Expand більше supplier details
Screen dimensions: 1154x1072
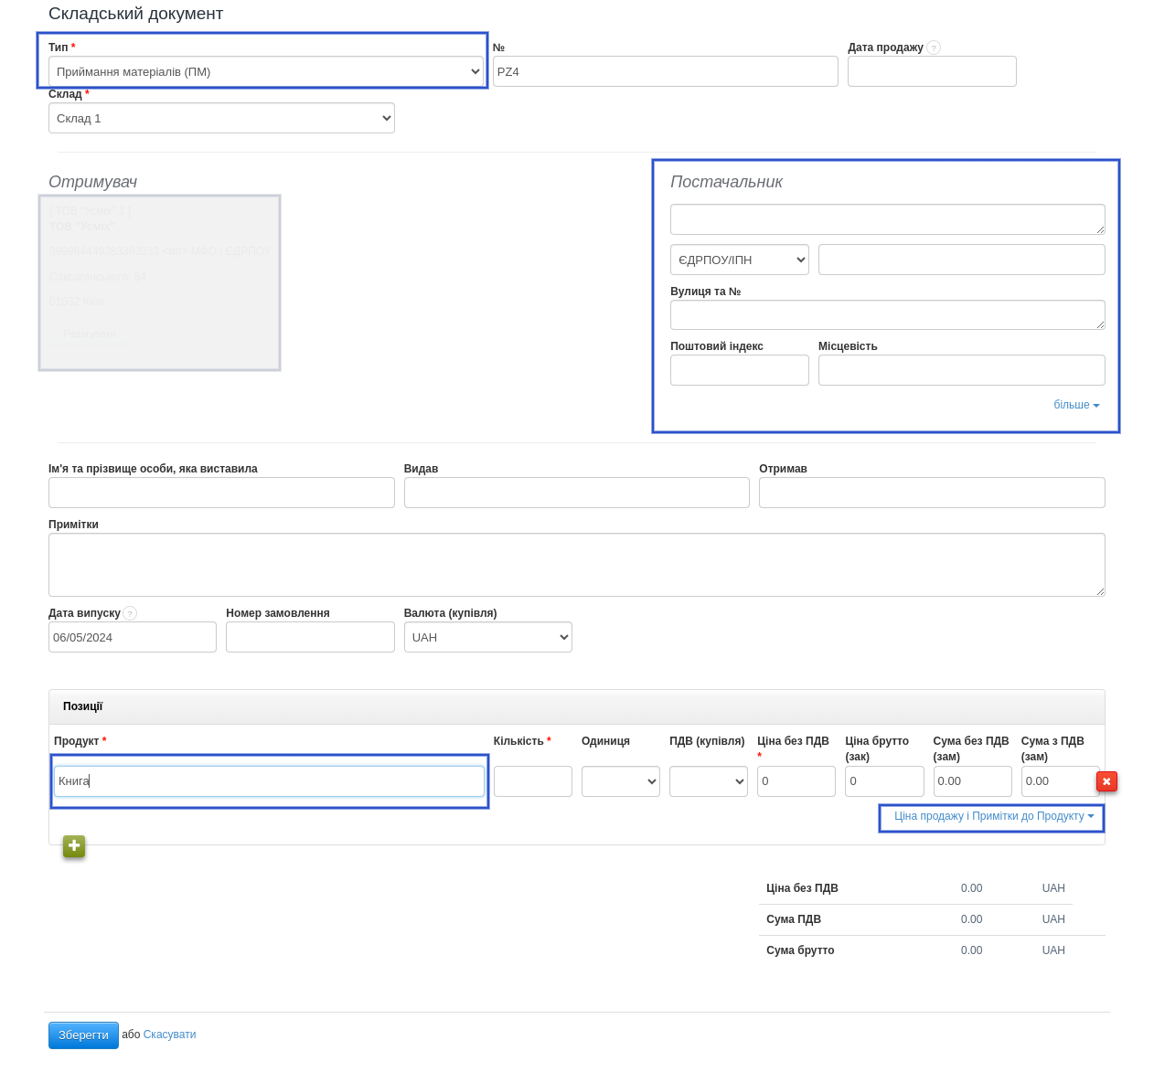1075,405
